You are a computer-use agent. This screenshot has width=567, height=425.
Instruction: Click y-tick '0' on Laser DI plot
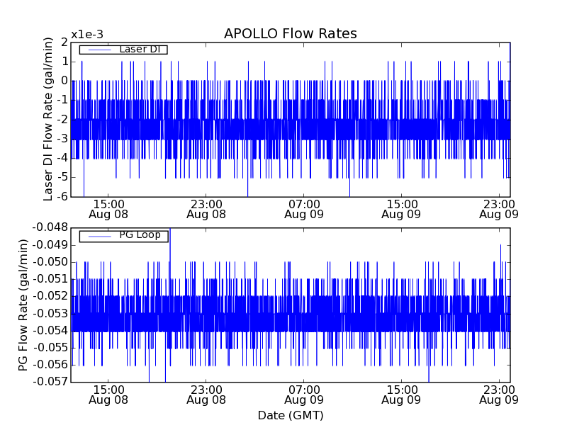[x=64, y=81]
